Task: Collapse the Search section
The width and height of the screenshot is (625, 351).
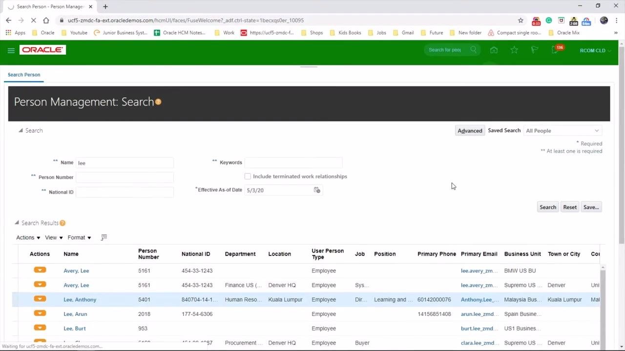Action: pyautogui.click(x=21, y=131)
